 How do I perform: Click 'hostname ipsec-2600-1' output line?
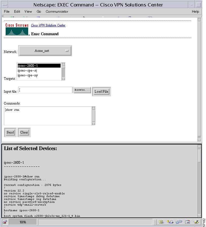tap(22, 210)
